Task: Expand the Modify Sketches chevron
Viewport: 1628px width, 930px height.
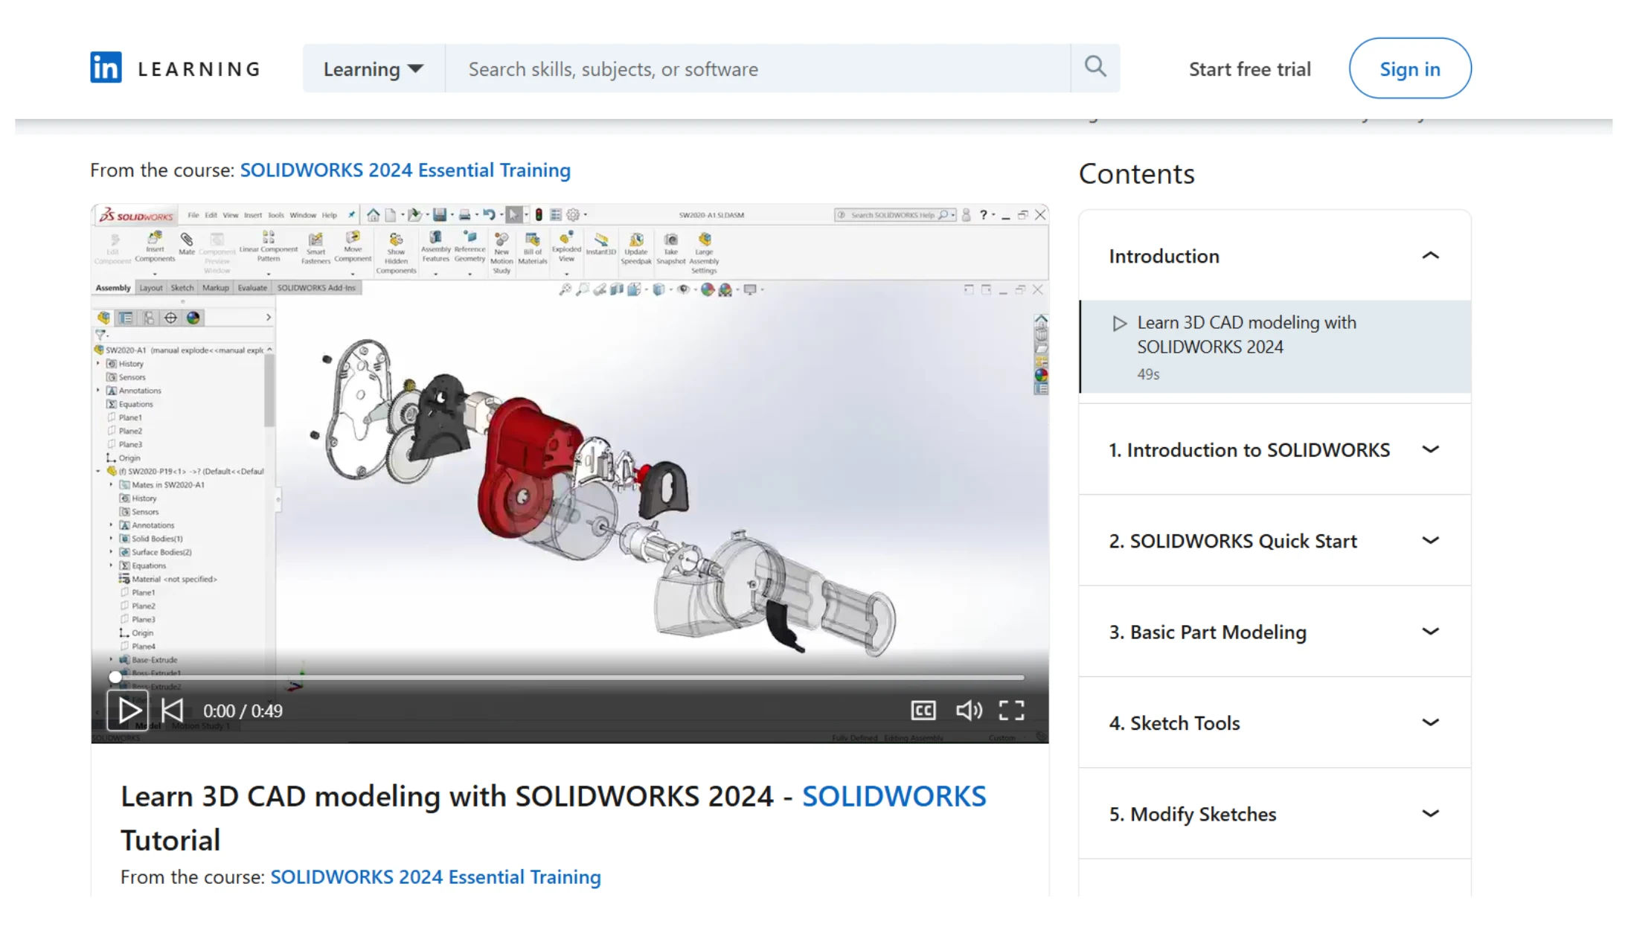Action: (x=1429, y=814)
